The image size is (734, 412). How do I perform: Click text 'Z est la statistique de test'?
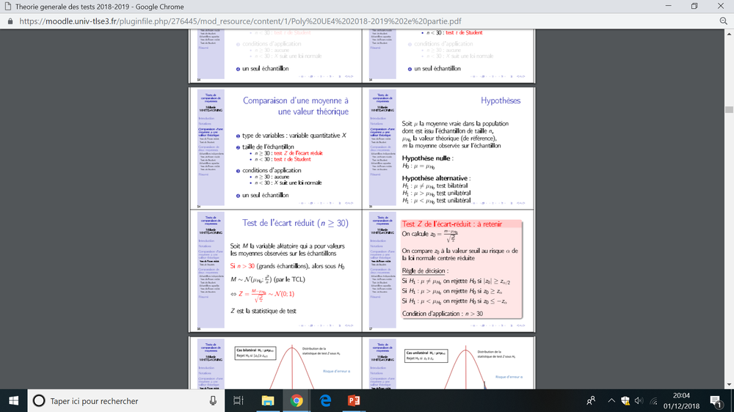pyautogui.click(x=263, y=311)
